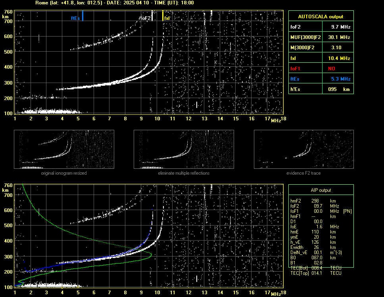Click the green density profile peak in bottom ionogram

click(151, 255)
